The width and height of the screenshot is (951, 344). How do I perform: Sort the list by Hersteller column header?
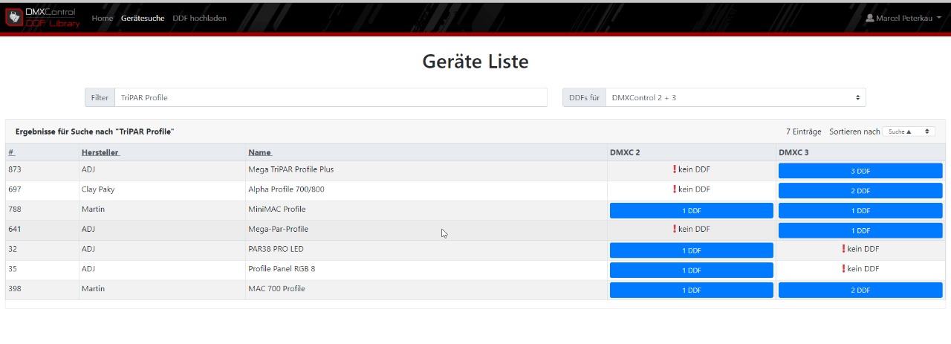(x=100, y=152)
